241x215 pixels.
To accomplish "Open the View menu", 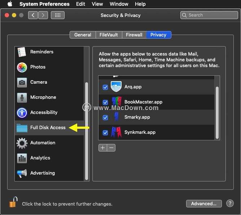I will [x=97, y=4].
